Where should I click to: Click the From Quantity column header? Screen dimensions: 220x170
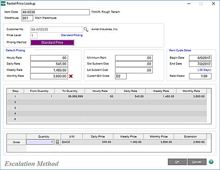(x=39, y=91)
